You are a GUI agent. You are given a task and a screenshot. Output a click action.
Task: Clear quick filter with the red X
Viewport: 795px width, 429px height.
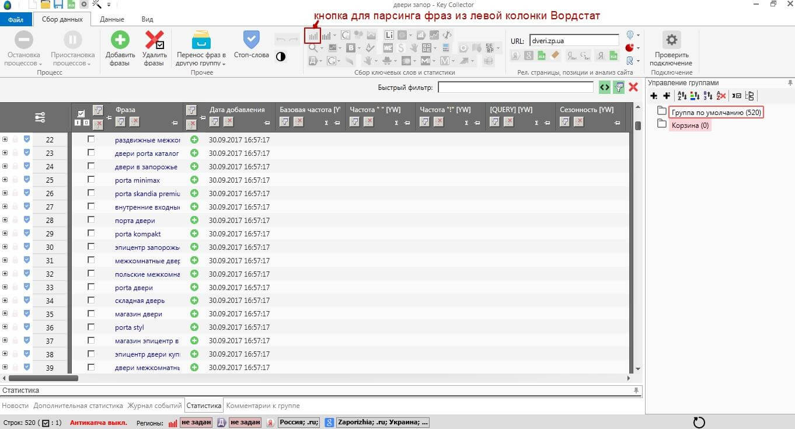pyautogui.click(x=633, y=87)
